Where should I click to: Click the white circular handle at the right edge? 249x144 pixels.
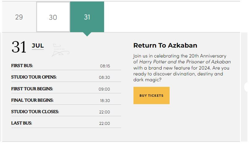click(247, 87)
